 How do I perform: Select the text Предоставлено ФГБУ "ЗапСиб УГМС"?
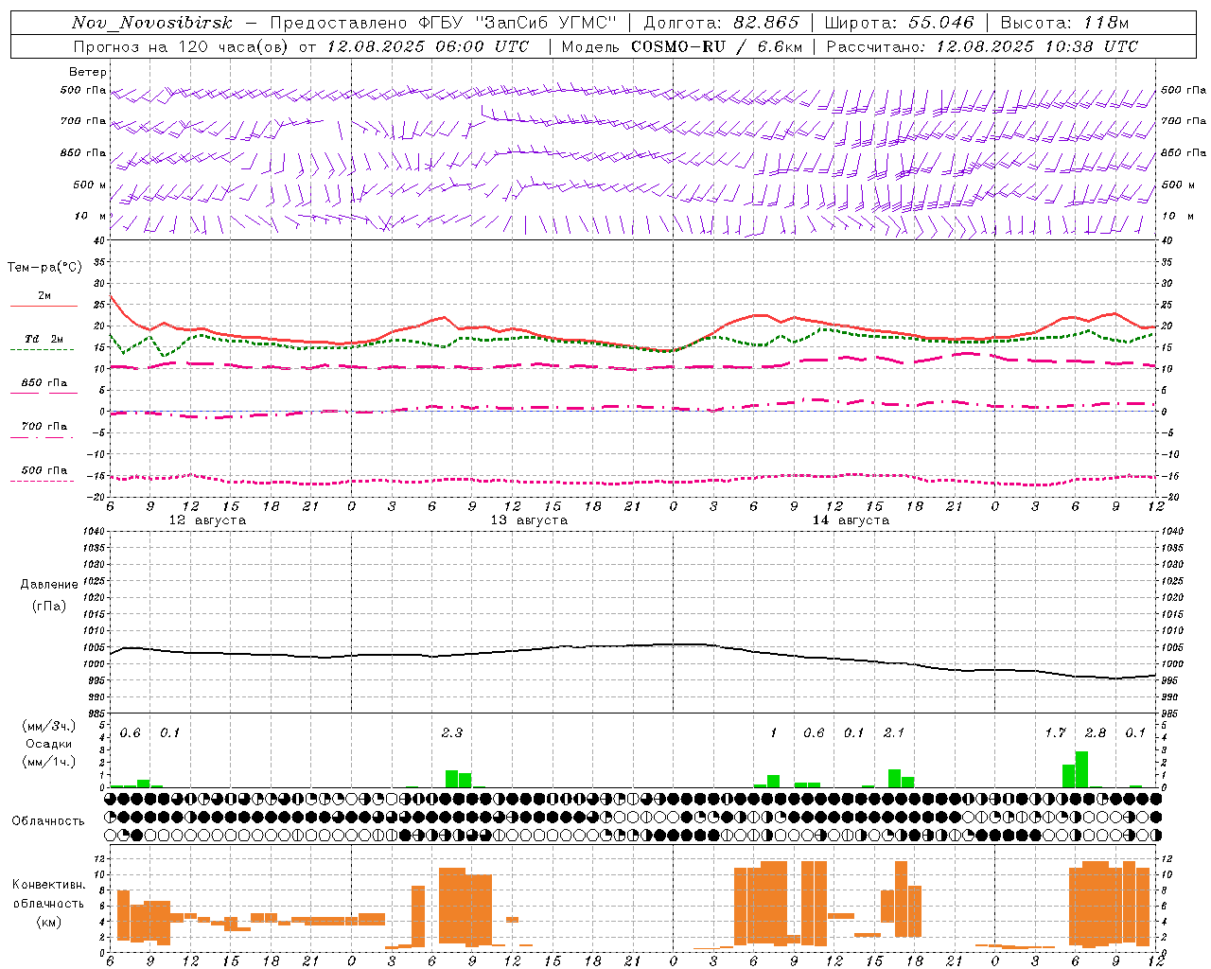pos(444,24)
